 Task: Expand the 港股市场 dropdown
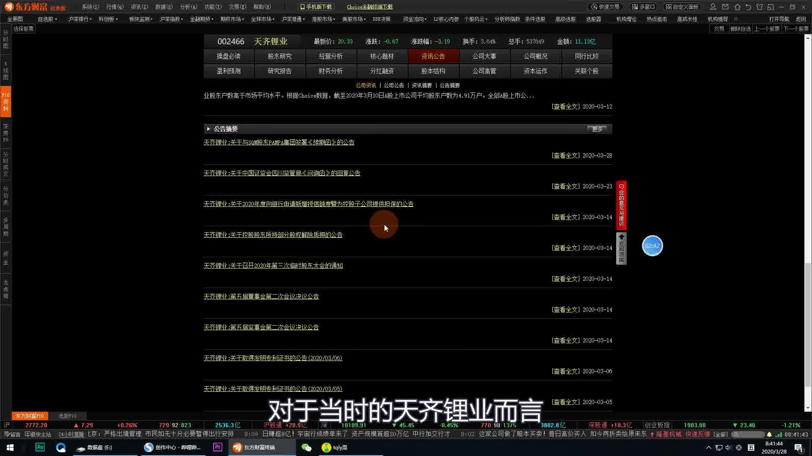[324, 19]
